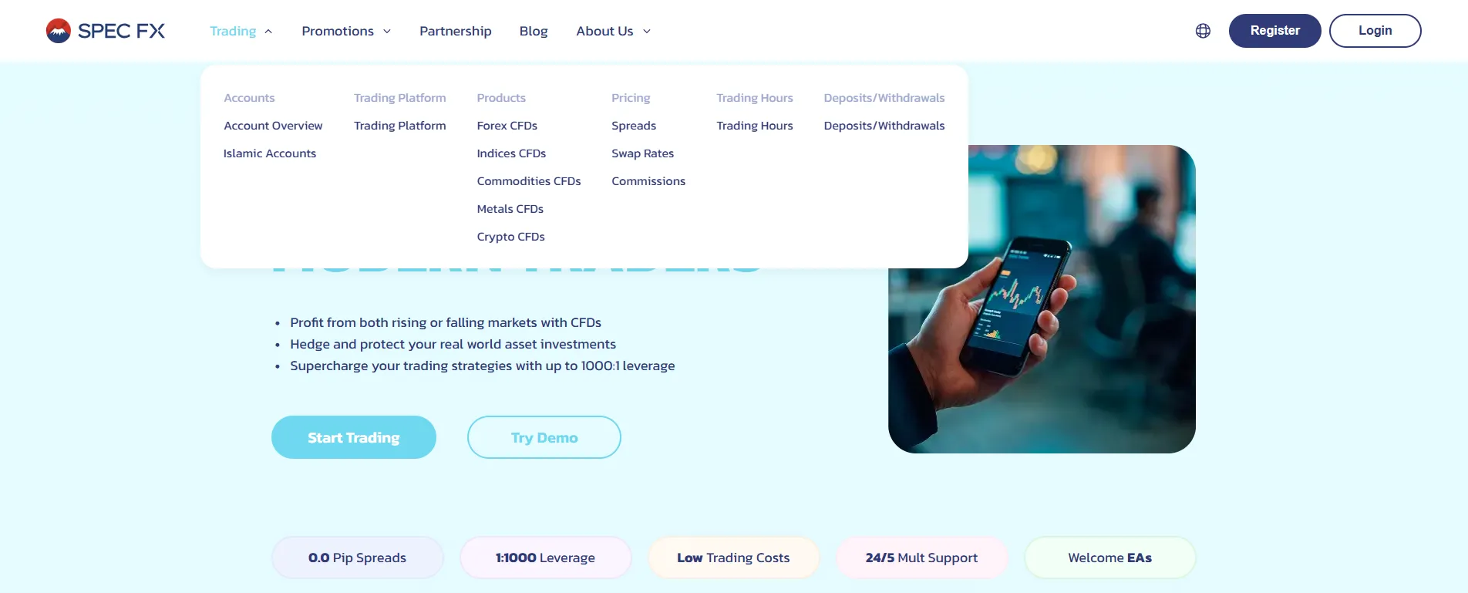
Task: Click the 'Profit from both rising' bullet text
Action: point(446,322)
